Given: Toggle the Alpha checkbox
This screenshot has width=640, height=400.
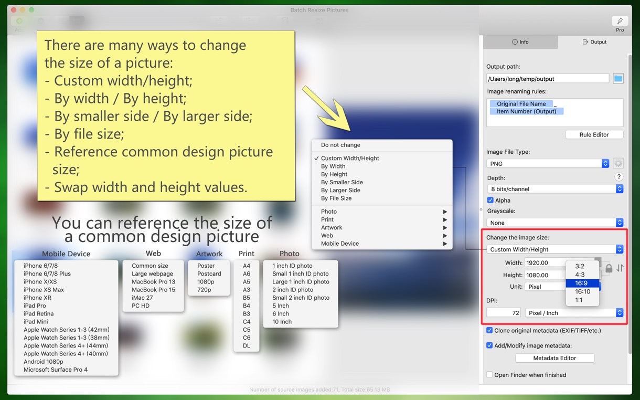Looking at the screenshot, I should coord(490,200).
